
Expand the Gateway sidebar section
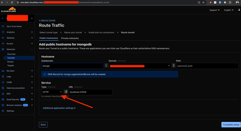coord(32,38)
